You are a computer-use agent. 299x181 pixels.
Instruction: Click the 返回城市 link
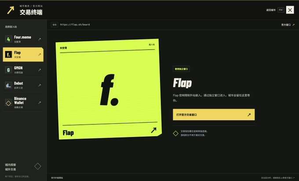(271, 10)
